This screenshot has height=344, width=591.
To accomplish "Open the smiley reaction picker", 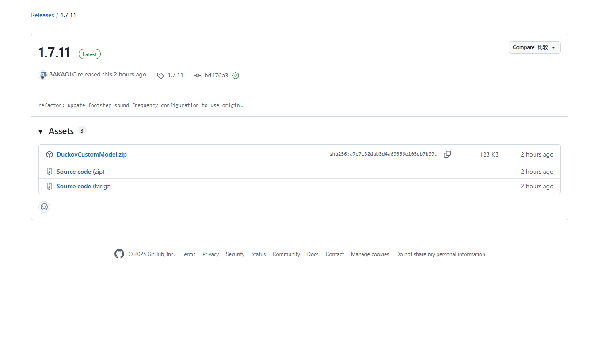I will pos(44,206).
